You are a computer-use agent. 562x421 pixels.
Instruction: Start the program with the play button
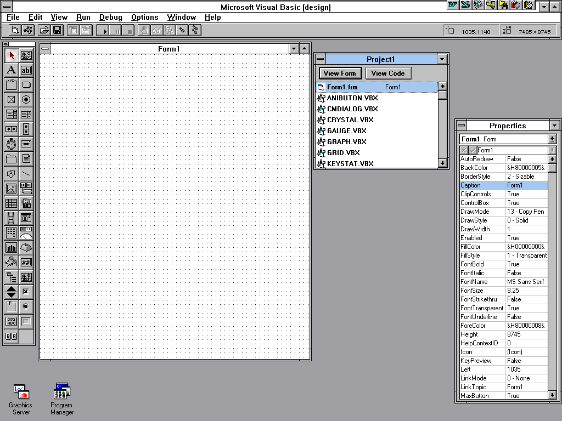[103, 31]
